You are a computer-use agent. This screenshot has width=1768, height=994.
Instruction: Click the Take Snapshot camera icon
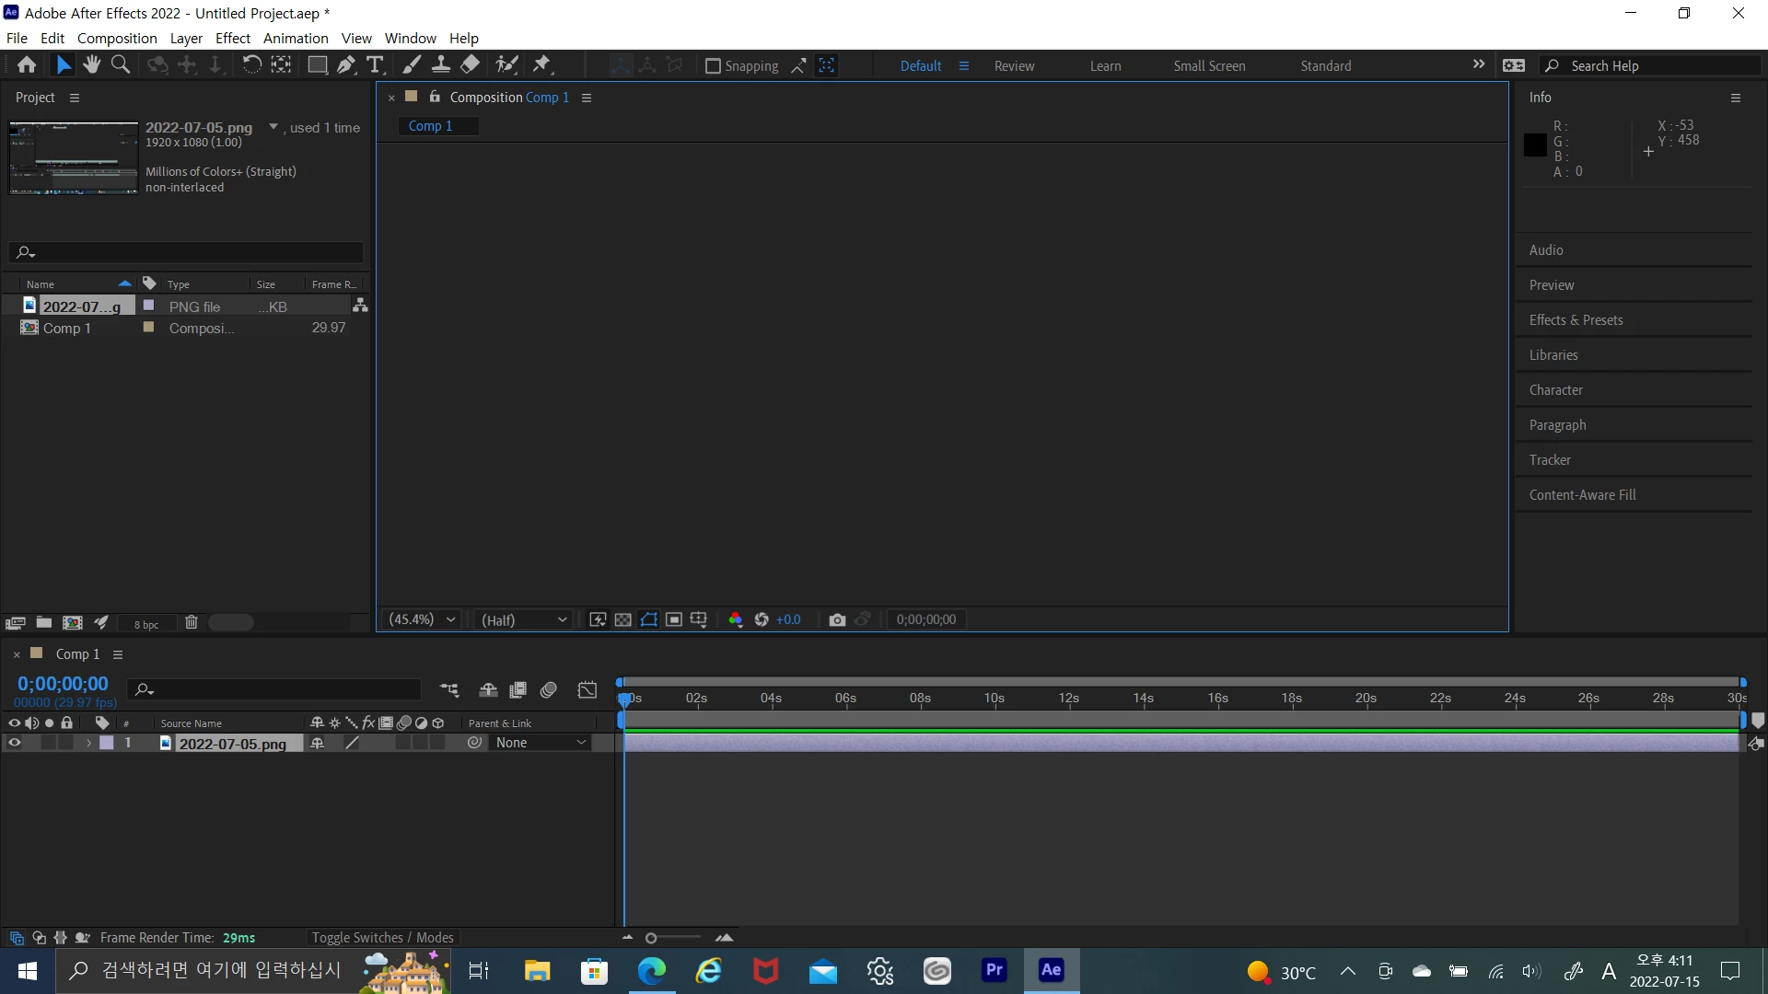(x=836, y=620)
